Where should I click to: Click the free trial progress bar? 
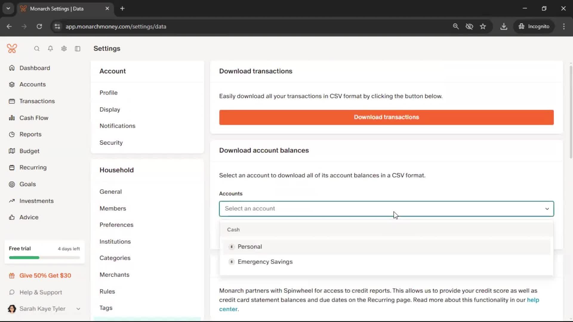coord(44,258)
